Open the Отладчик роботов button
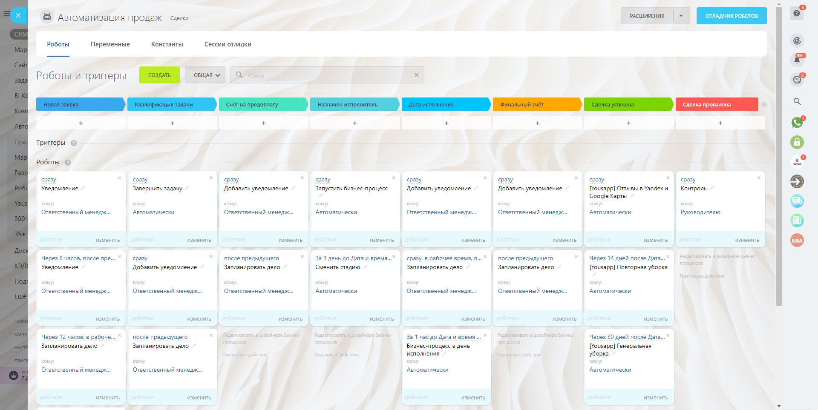This screenshot has height=410, width=818. coord(732,16)
